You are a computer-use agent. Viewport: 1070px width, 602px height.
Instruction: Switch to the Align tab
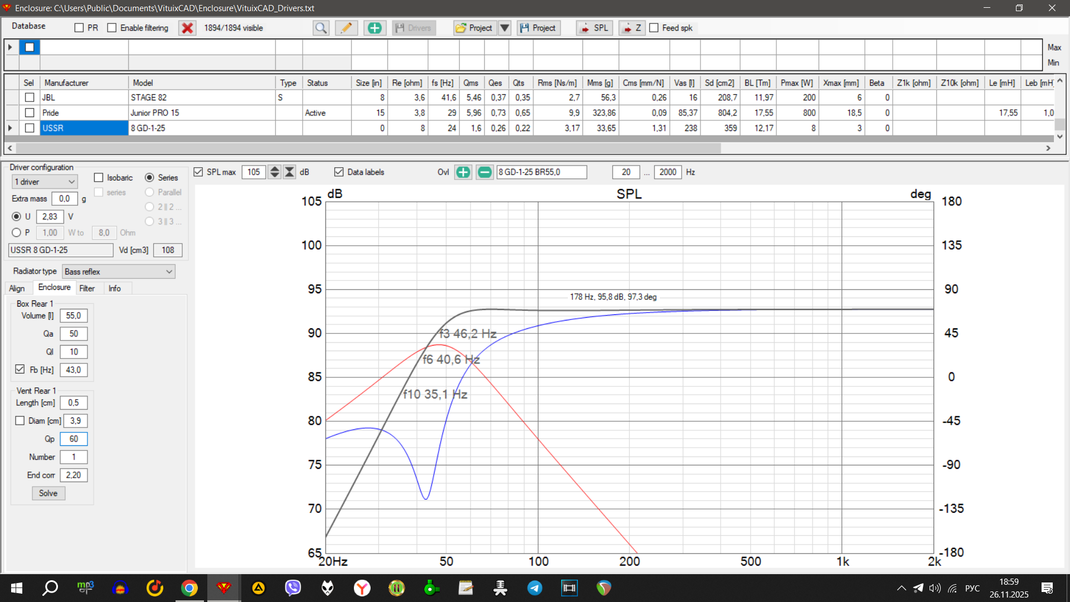click(17, 288)
